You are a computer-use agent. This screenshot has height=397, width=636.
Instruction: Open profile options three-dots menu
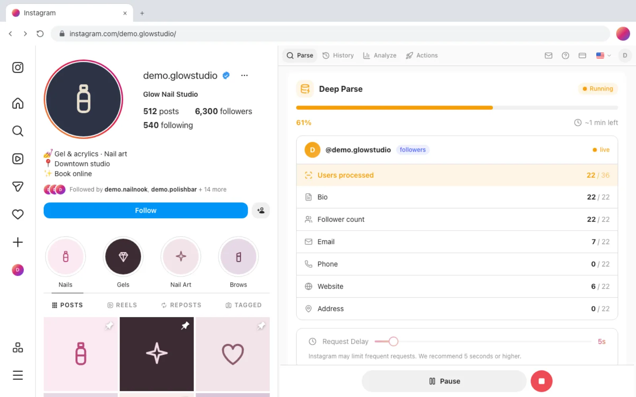pos(244,75)
